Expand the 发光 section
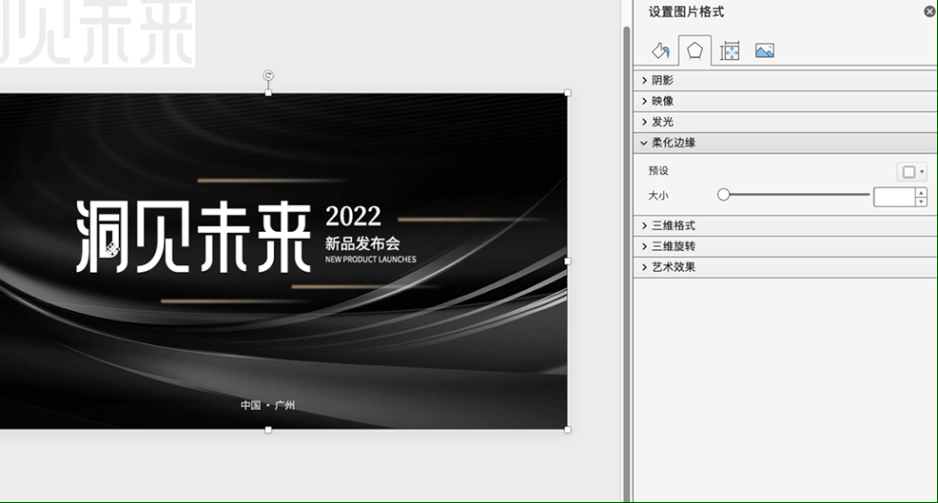The height and width of the screenshot is (503, 938). [785, 122]
